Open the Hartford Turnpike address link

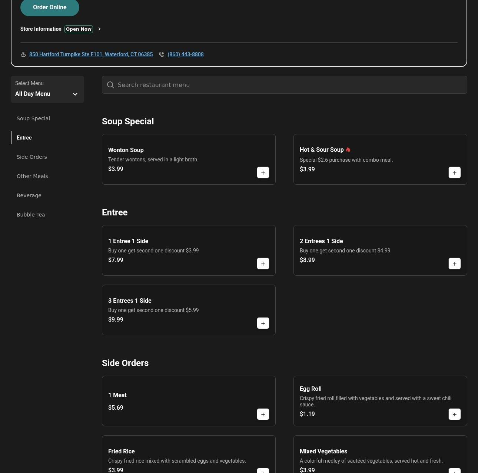[x=91, y=54]
